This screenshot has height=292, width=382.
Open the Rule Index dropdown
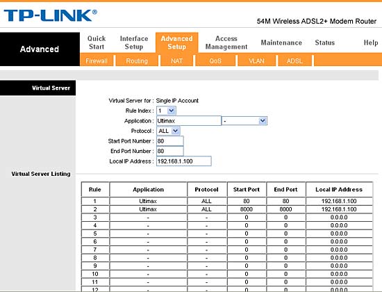point(166,111)
